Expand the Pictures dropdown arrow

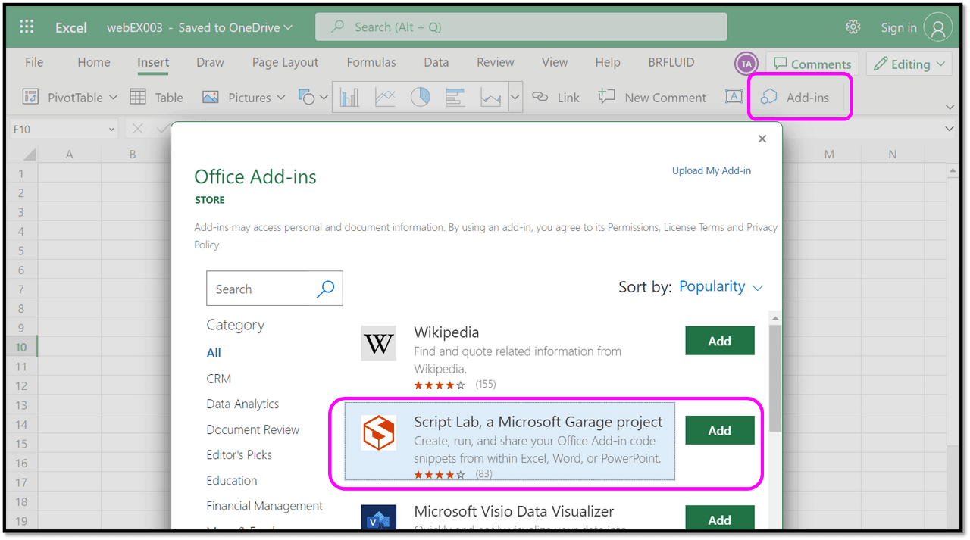(x=280, y=98)
